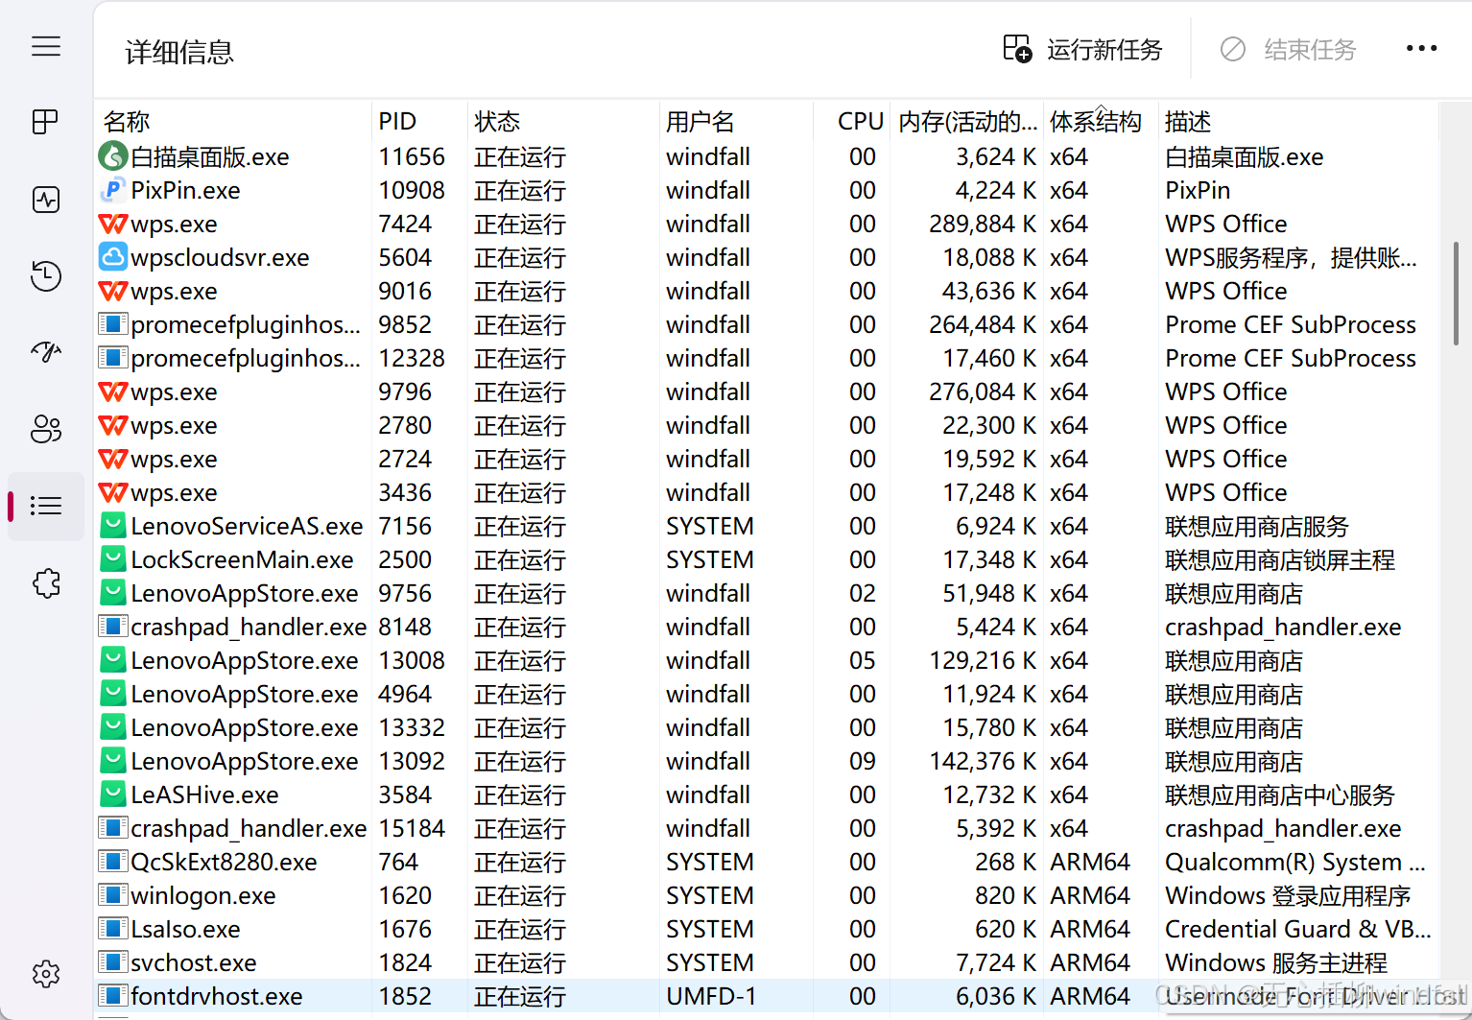Click the CPU value 09 cell
Viewport: 1472px width, 1020px height.
coord(862,761)
